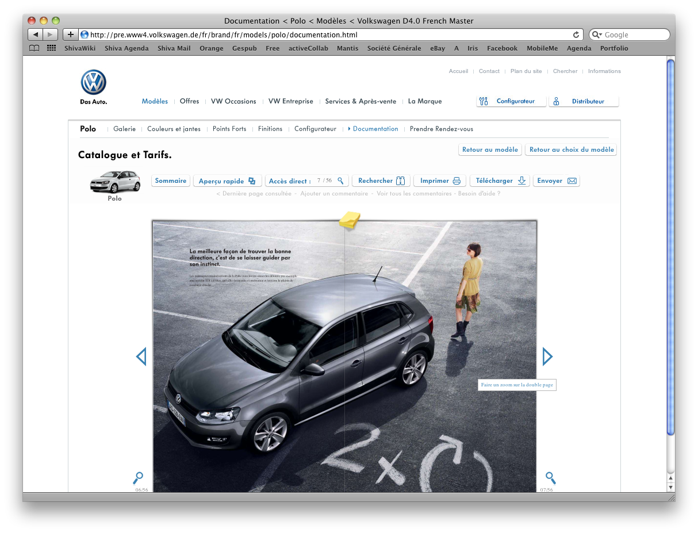This screenshot has height=533, width=698.
Task: Add a bookmark with the plus button
Action: click(x=70, y=34)
